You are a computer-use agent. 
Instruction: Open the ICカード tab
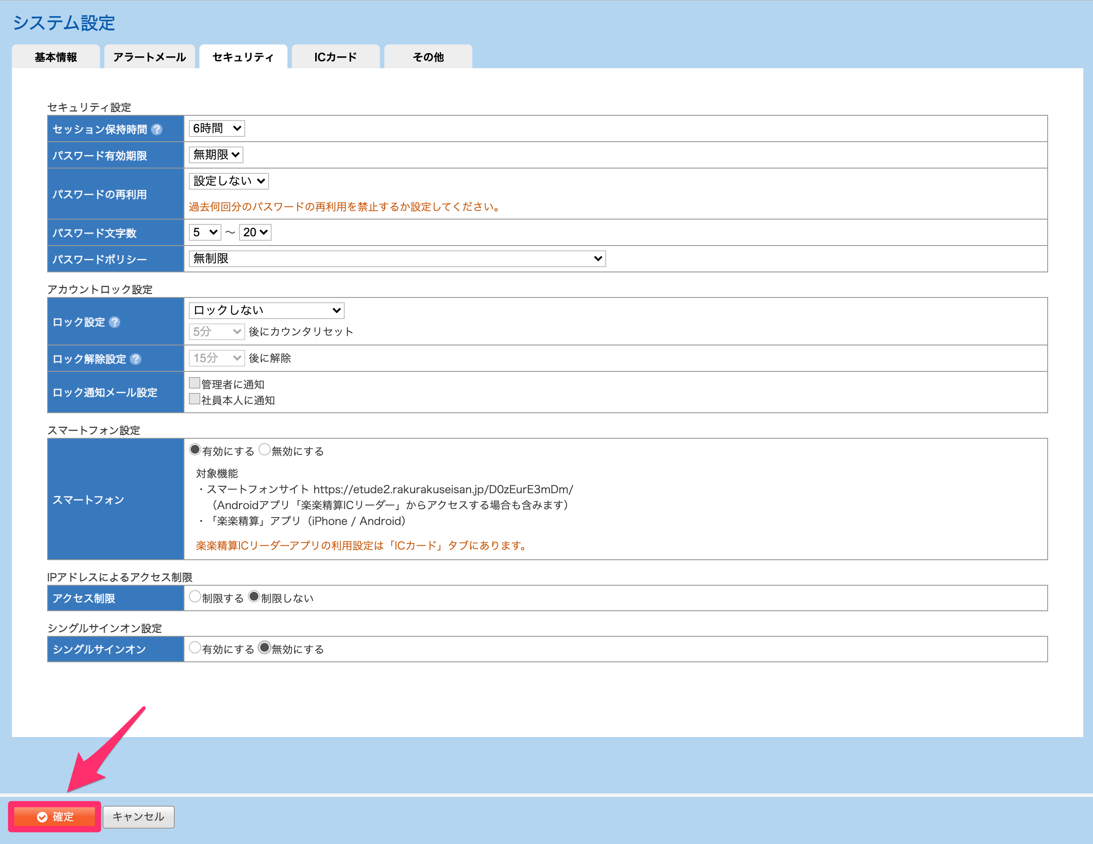tap(335, 57)
